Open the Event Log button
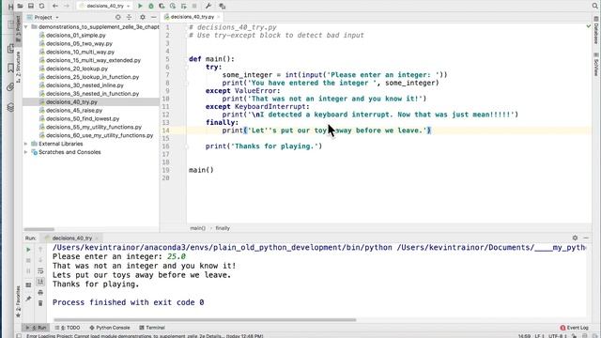Screen dimensions: 601x338 [x=574, y=328]
